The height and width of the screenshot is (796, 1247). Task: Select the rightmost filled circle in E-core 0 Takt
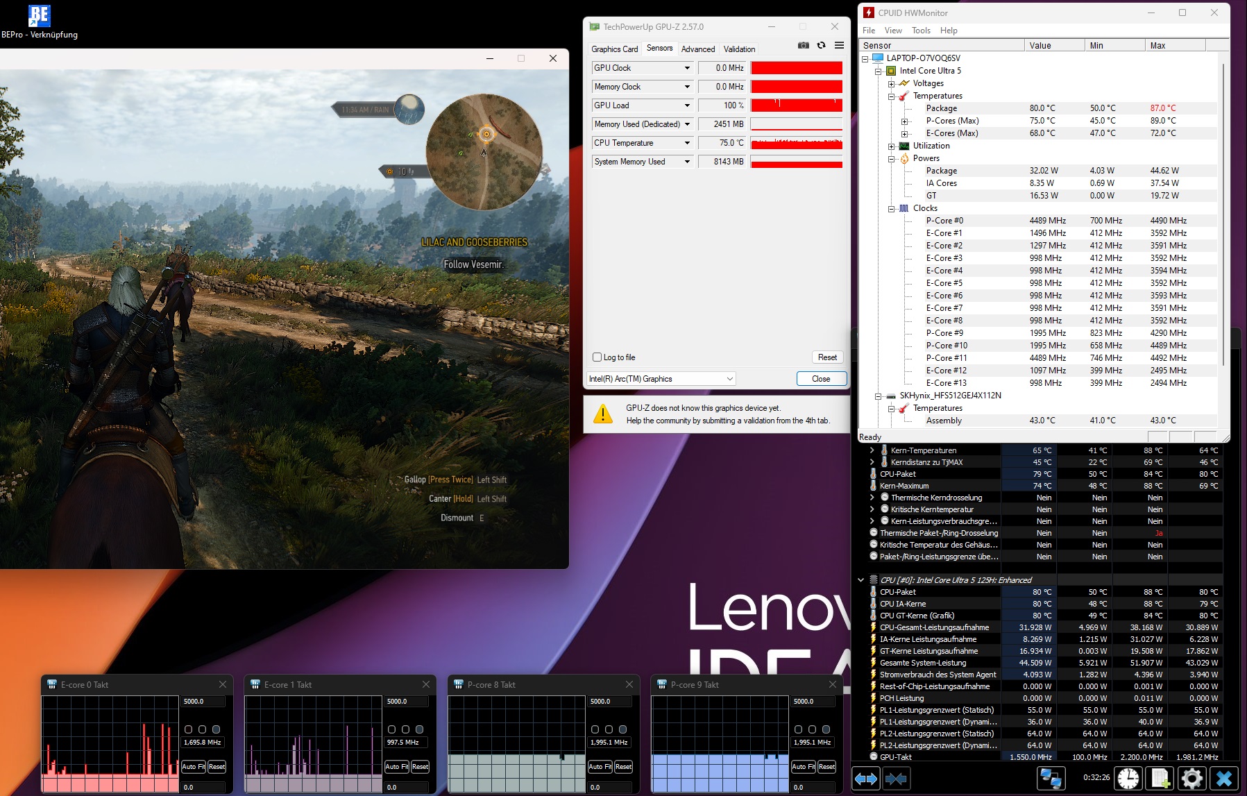click(216, 729)
